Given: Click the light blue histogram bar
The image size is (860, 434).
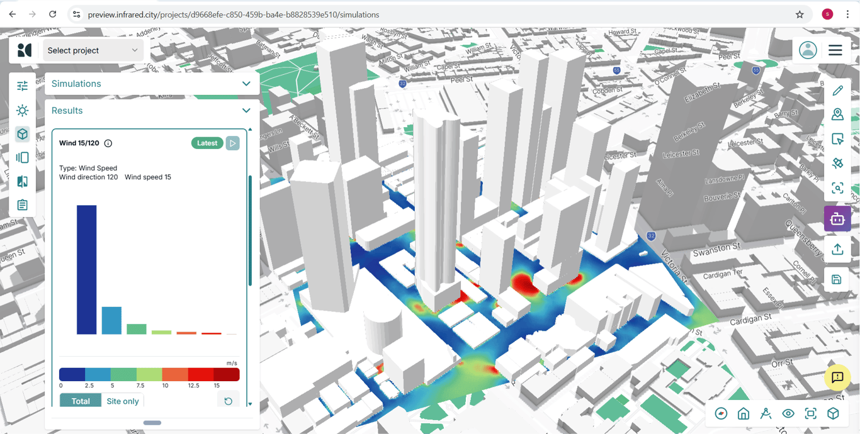Looking at the screenshot, I should tap(111, 321).
